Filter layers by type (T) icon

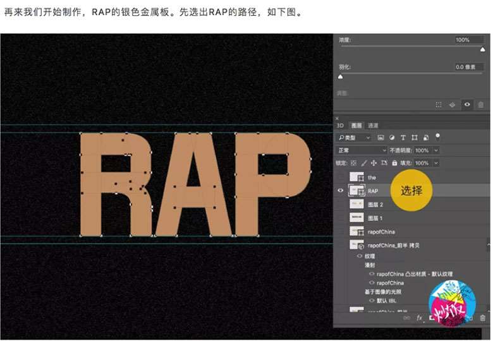pos(403,138)
